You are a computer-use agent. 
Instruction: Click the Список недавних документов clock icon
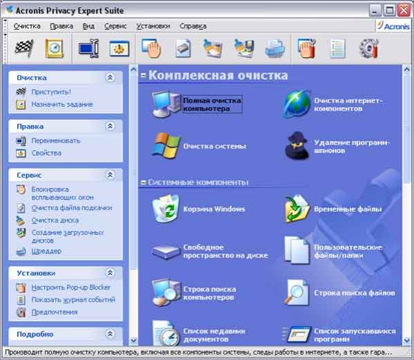(x=166, y=334)
